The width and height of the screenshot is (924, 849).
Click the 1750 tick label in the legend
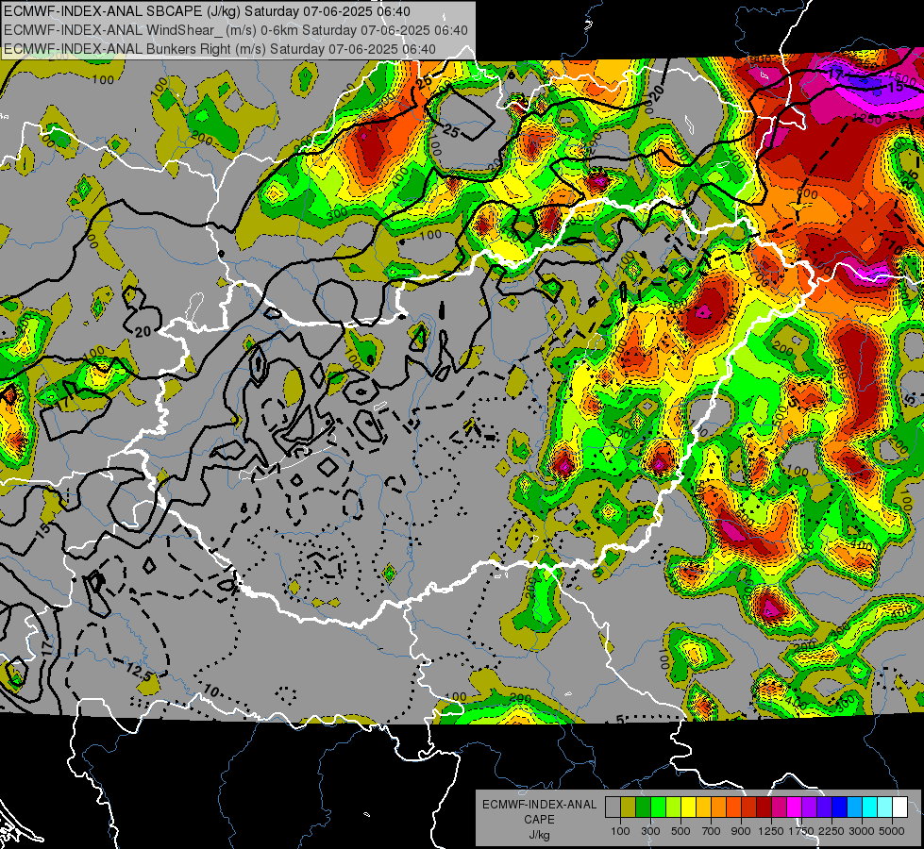tap(801, 831)
